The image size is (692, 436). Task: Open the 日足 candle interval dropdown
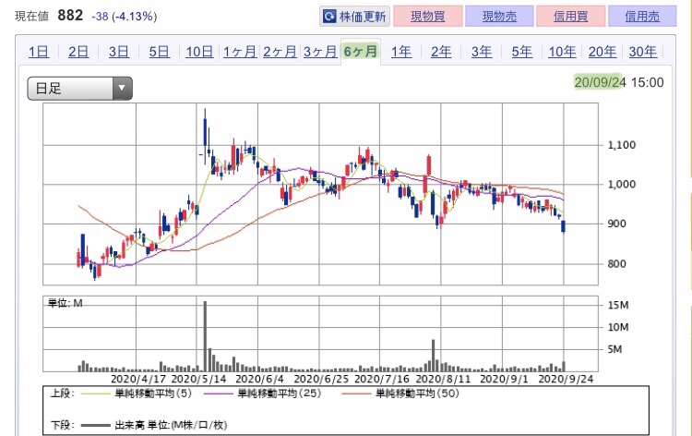[x=80, y=88]
